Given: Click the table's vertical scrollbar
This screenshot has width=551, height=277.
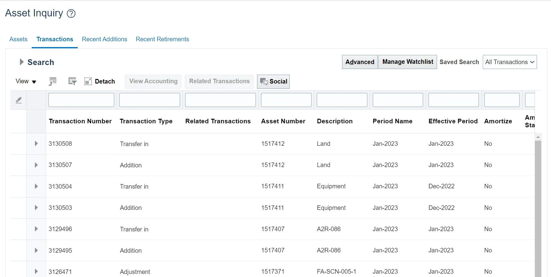Looking at the screenshot, I should tap(538, 207).
